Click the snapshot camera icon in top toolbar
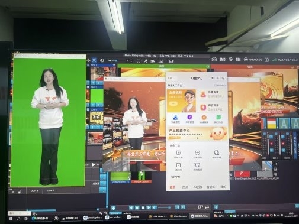 [214, 59]
